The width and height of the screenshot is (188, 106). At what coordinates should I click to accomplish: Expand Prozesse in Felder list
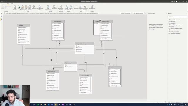click(x=168, y=26)
